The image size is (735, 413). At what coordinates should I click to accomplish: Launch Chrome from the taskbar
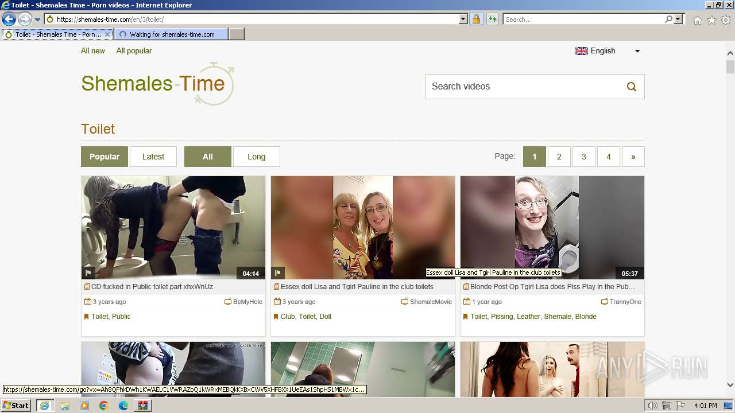point(104,406)
